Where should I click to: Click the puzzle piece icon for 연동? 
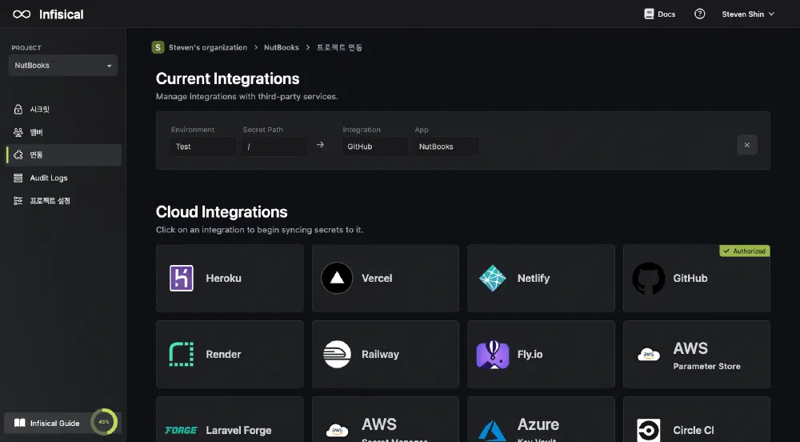(18, 155)
